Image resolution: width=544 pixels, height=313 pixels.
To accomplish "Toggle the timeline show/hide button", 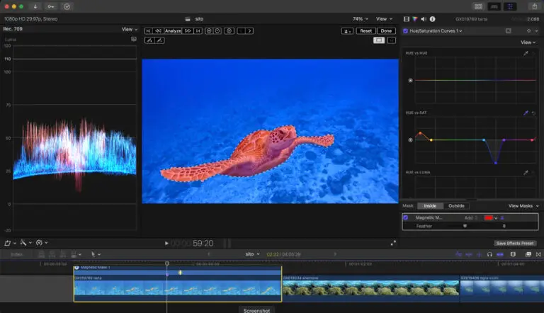I will (494, 6).
